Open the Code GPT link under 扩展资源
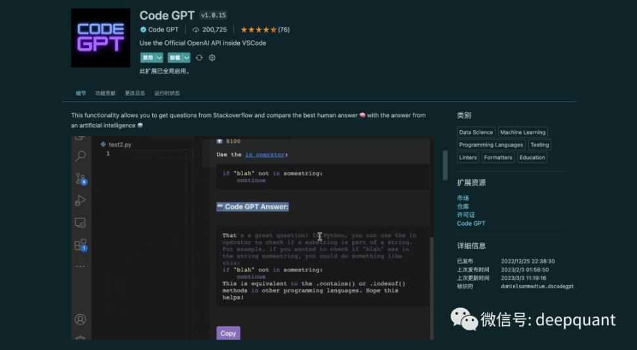 point(471,224)
